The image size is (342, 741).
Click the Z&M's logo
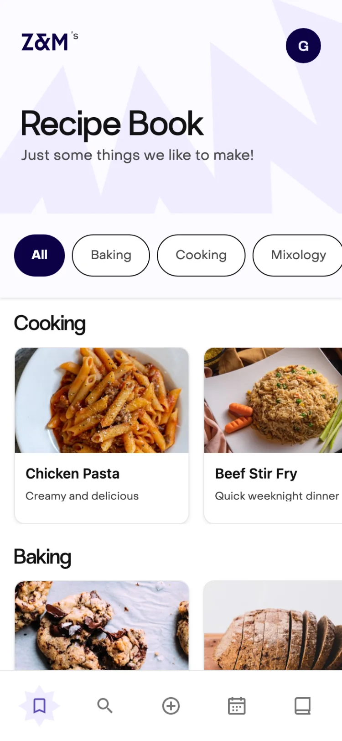click(50, 42)
